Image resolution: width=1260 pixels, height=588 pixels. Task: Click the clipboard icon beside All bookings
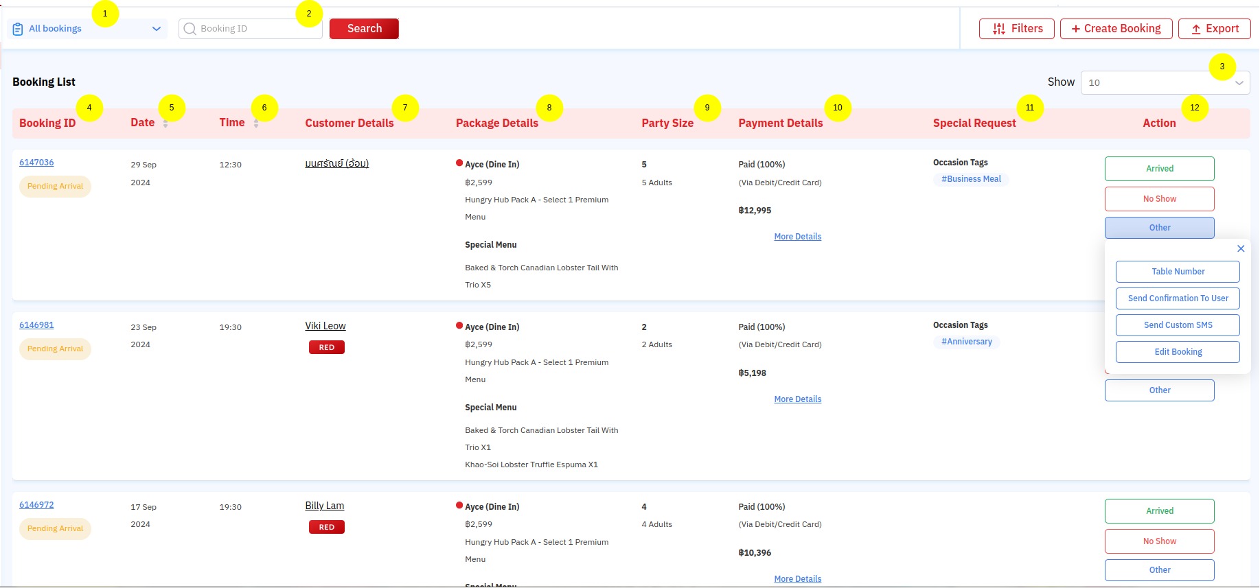[18, 29]
